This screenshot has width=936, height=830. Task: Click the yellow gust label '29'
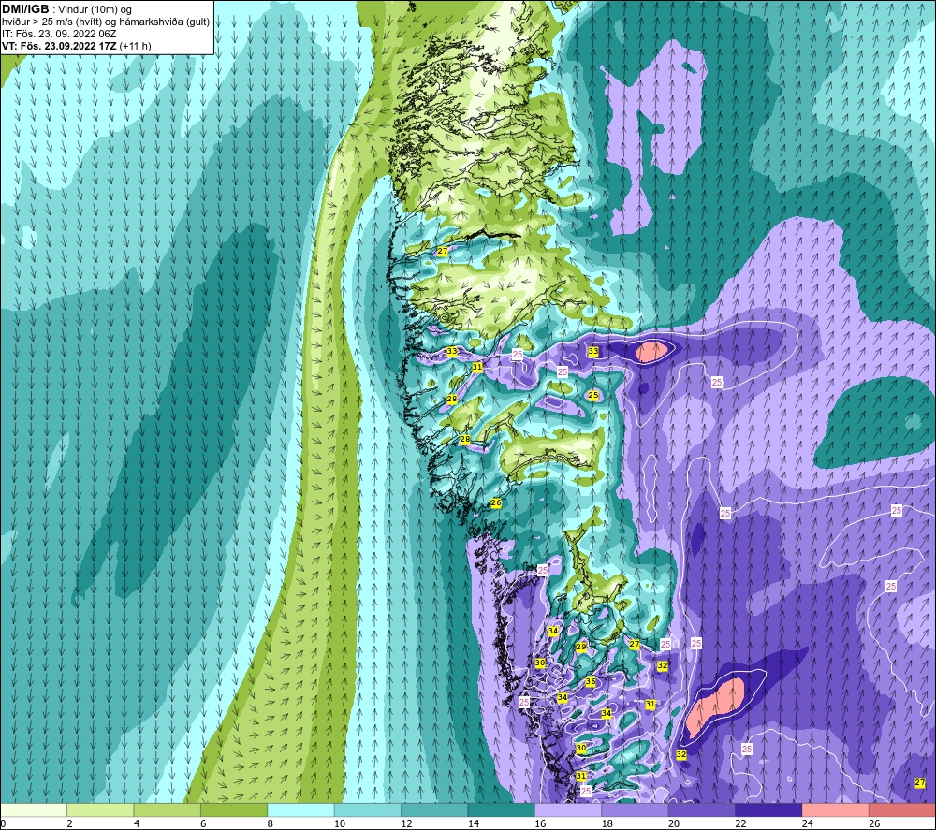581,647
